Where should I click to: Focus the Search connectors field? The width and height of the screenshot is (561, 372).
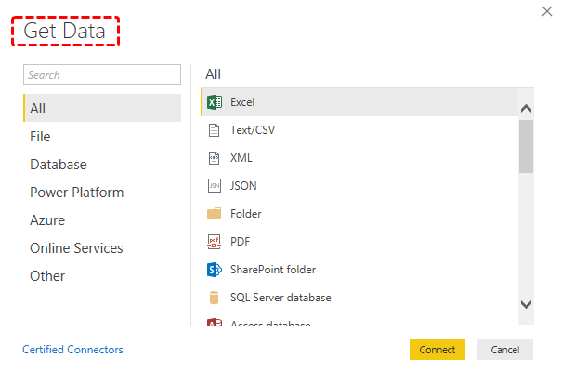click(102, 74)
